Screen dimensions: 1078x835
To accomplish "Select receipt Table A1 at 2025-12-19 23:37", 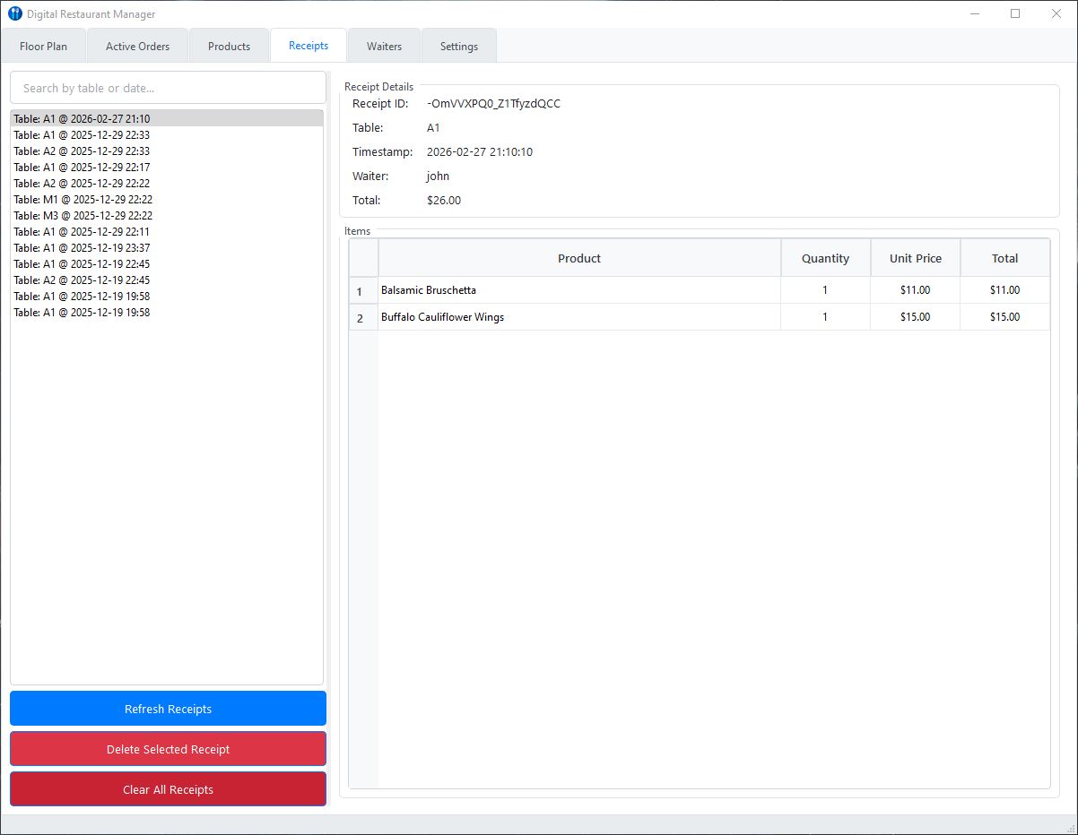I will coord(82,248).
